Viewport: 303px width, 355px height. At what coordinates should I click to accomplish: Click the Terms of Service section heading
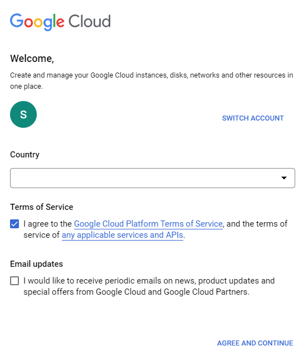click(42, 207)
